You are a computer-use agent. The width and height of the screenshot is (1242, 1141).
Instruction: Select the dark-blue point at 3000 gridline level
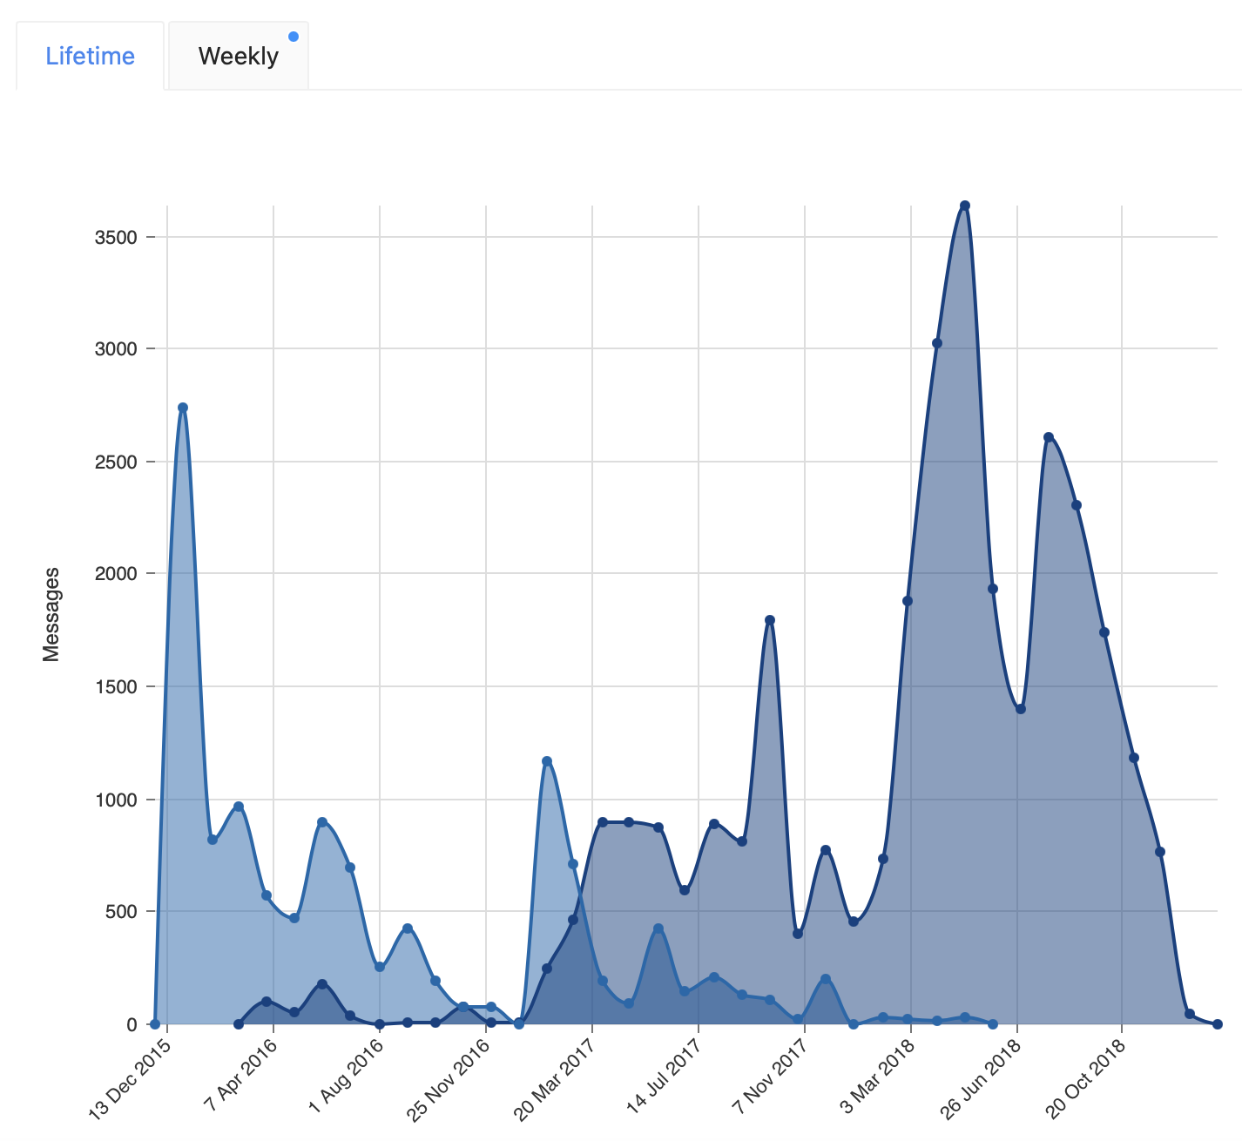[x=937, y=343]
